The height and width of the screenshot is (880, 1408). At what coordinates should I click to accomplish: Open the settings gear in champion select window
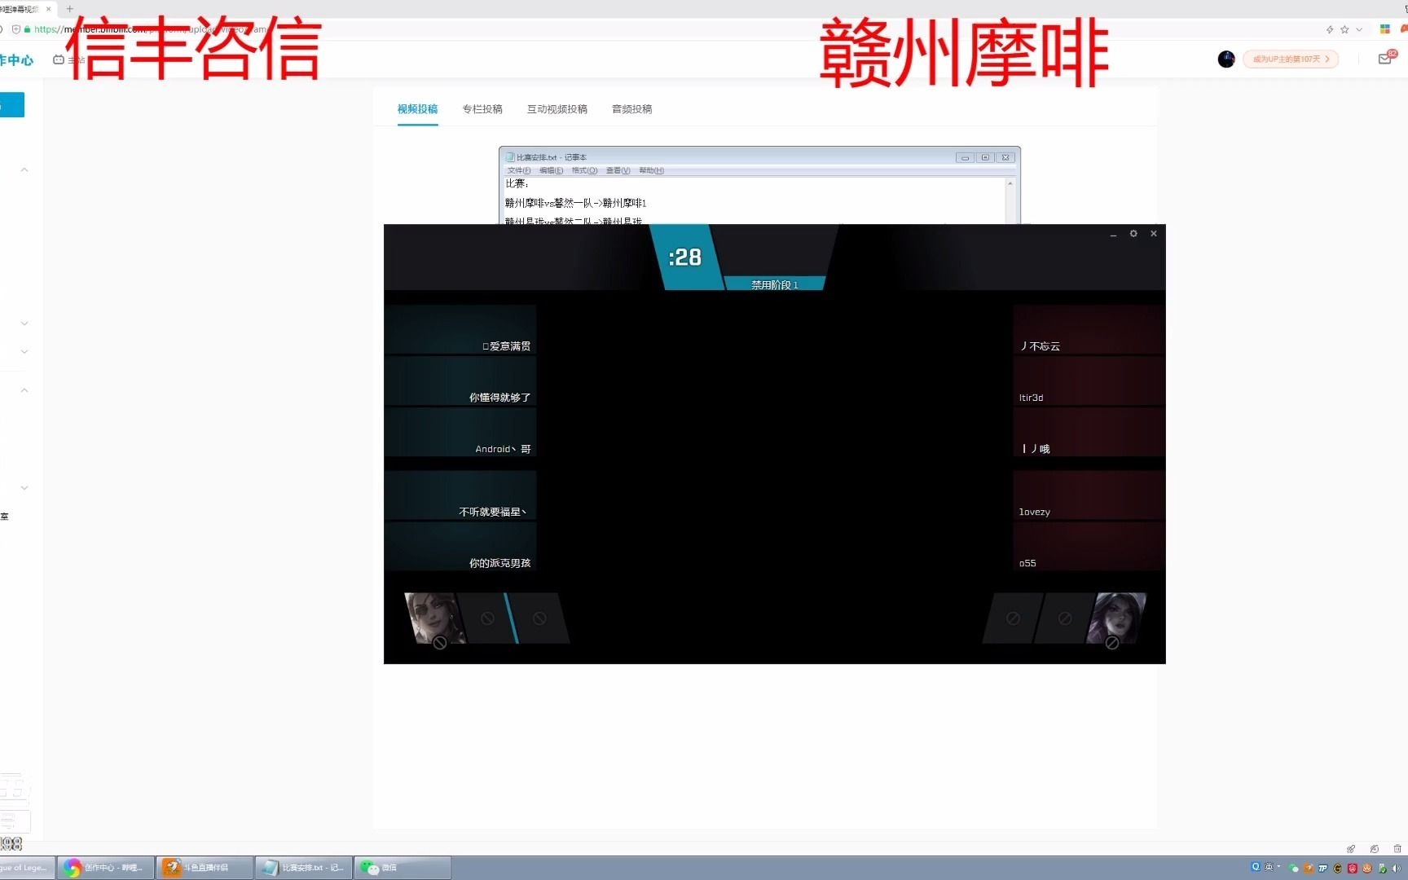1133,234
